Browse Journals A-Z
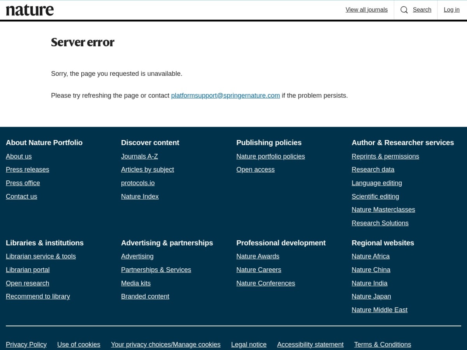 coord(139,156)
